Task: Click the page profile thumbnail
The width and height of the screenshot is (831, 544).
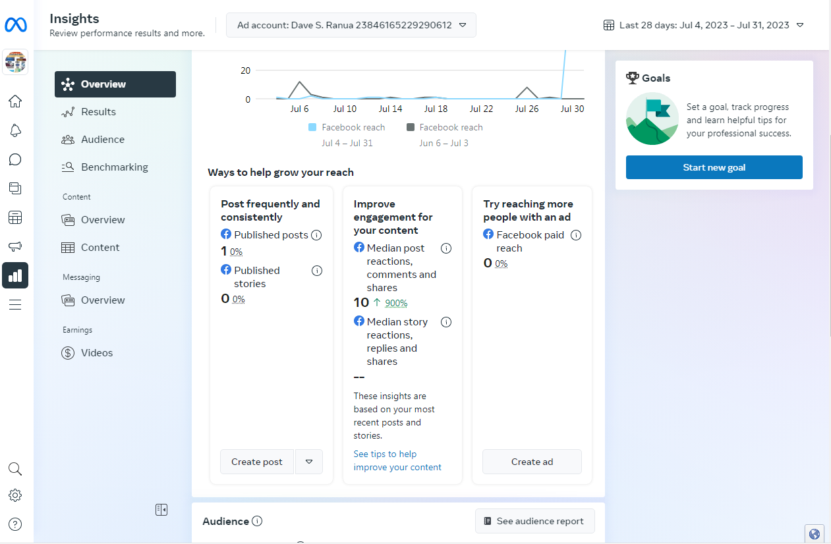Action: click(x=15, y=62)
